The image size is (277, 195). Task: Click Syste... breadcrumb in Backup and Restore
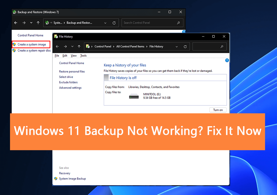(58, 23)
